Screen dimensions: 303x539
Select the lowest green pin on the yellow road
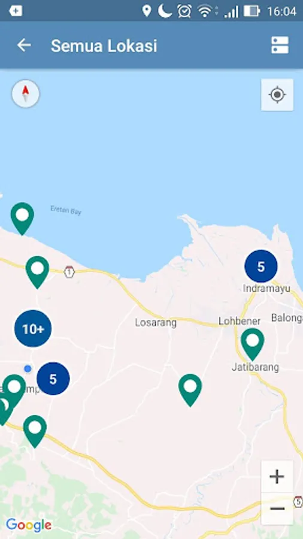click(35, 431)
